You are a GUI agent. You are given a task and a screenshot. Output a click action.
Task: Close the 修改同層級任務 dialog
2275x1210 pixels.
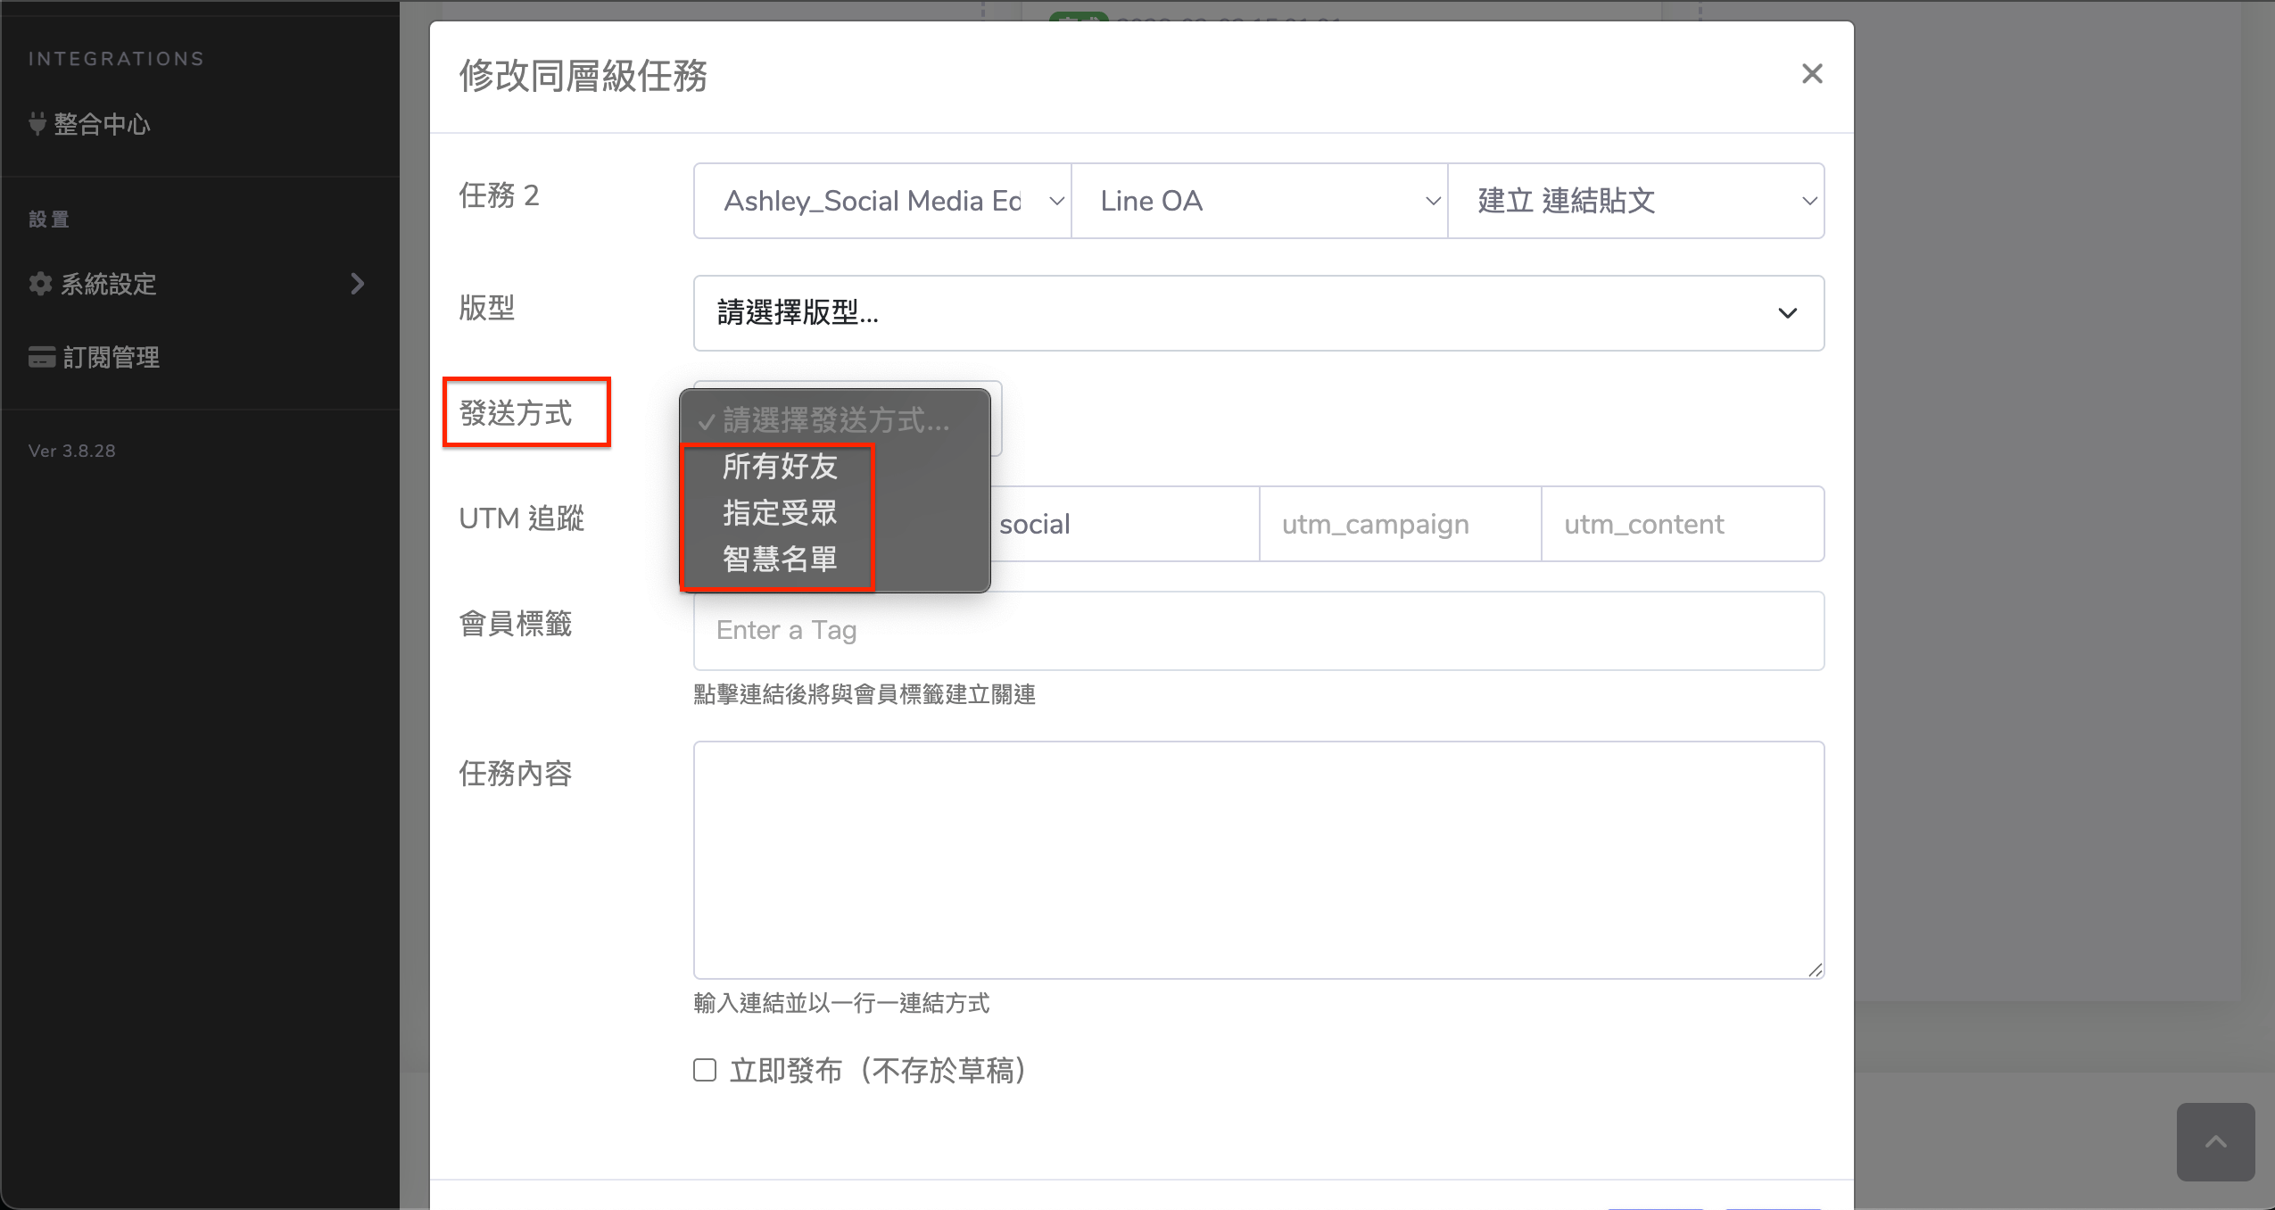(x=1811, y=74)
